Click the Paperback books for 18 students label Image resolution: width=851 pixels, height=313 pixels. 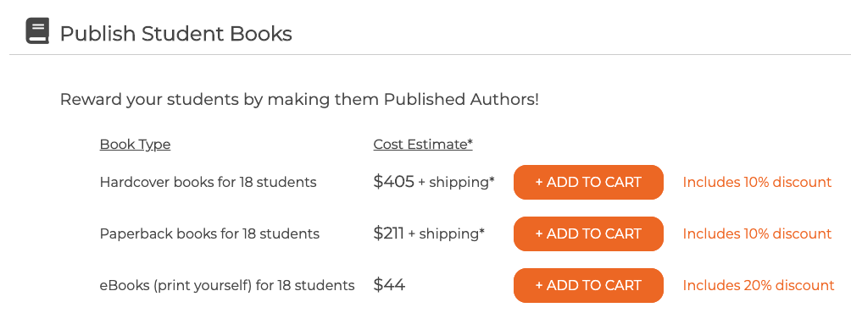pos(209,234)
